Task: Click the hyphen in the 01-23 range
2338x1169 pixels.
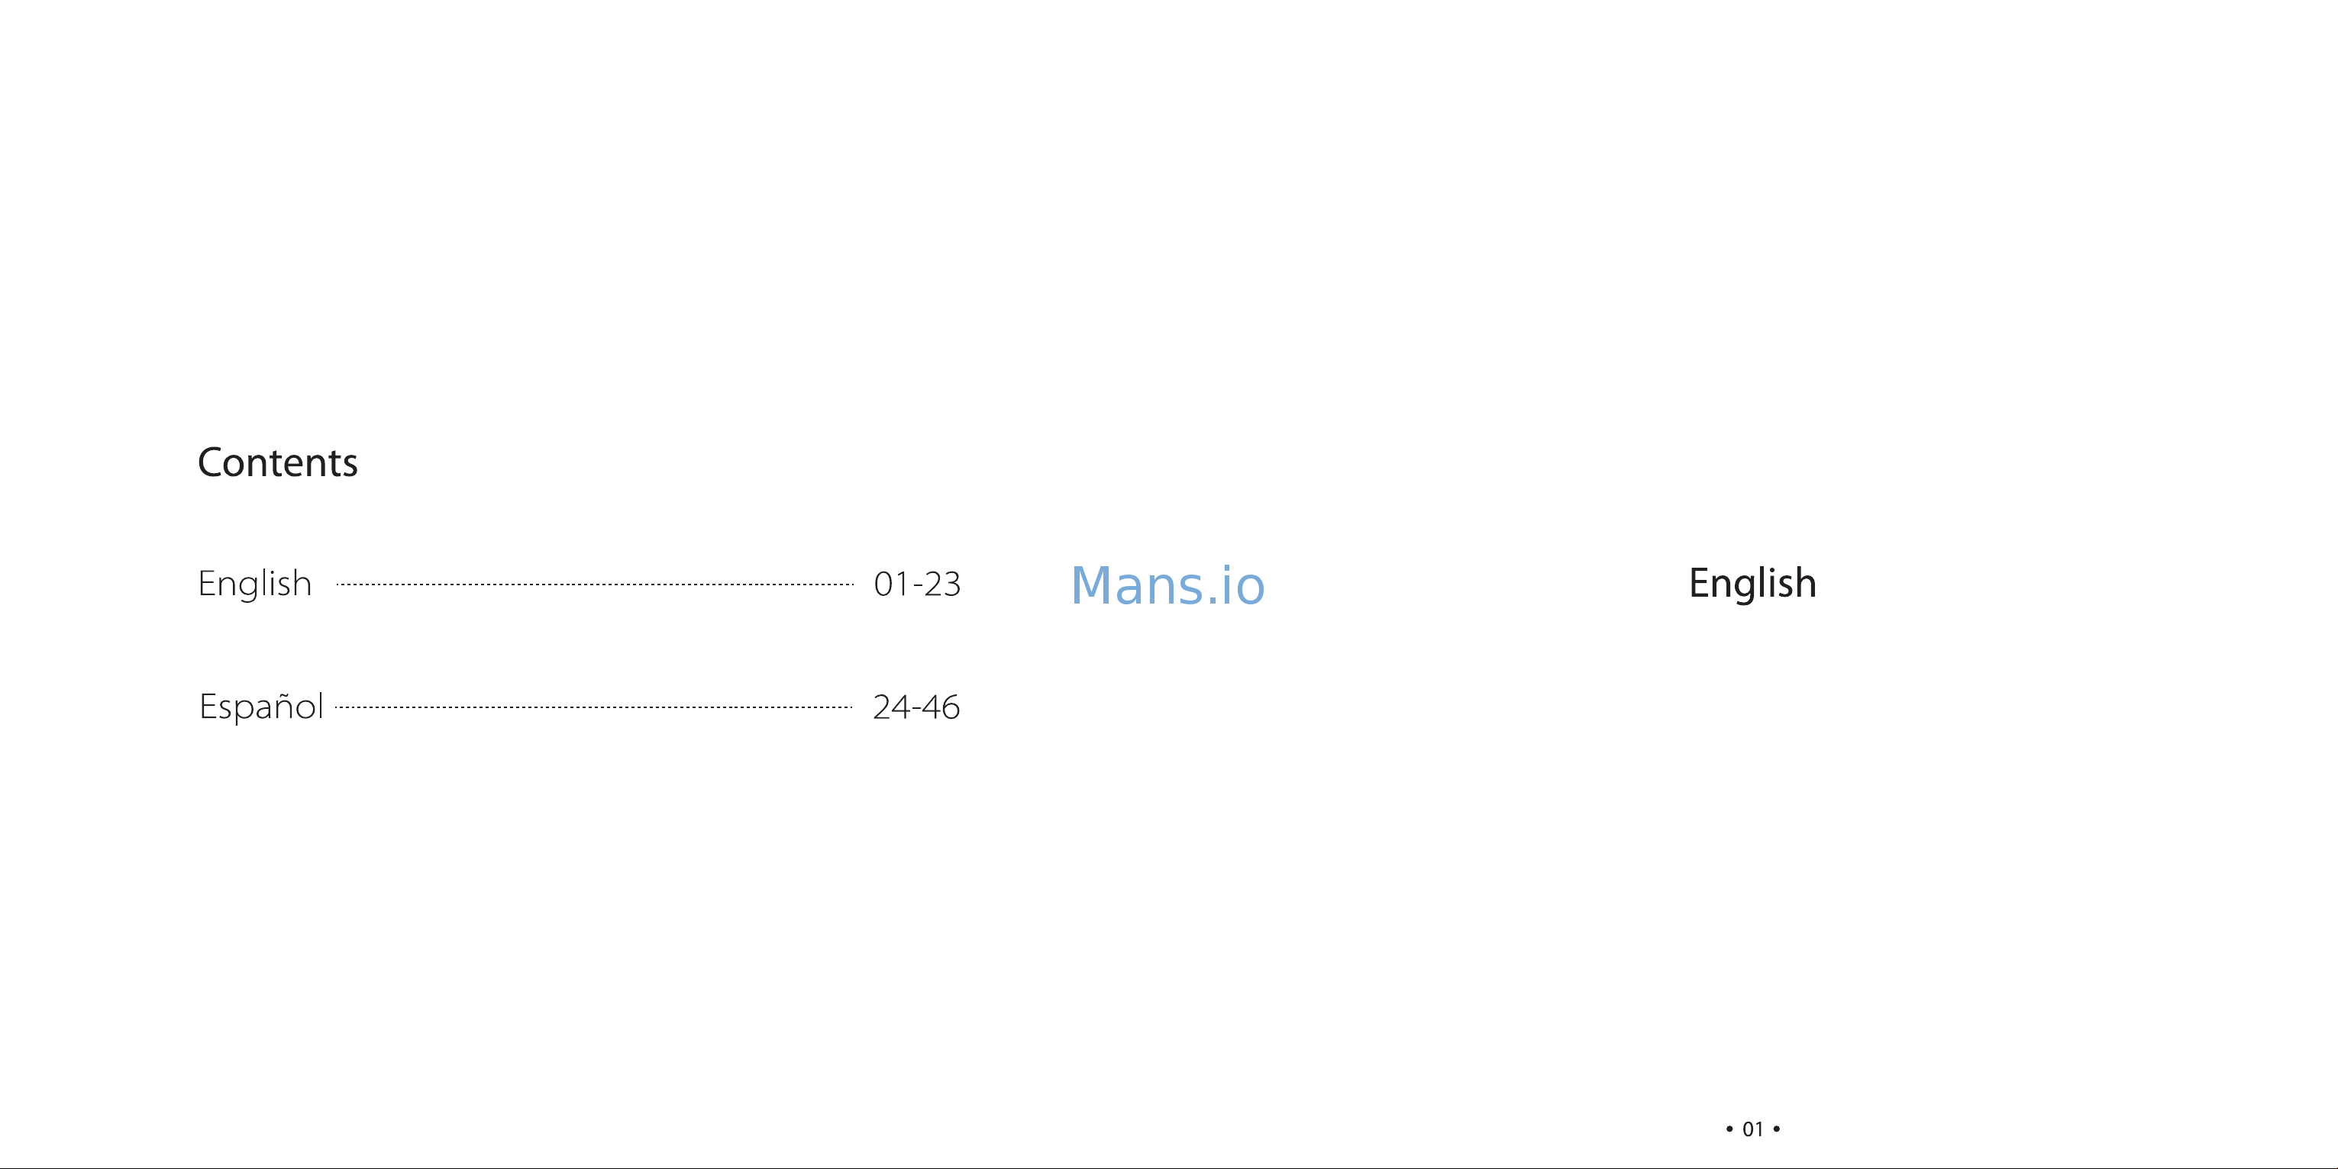Action: pyautogui.click(x=919, y=588)
